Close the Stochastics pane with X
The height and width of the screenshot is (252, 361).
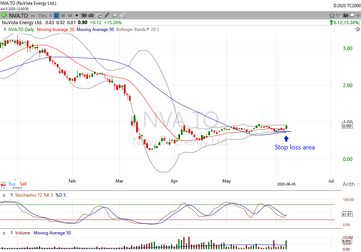[x=4, y=195]
